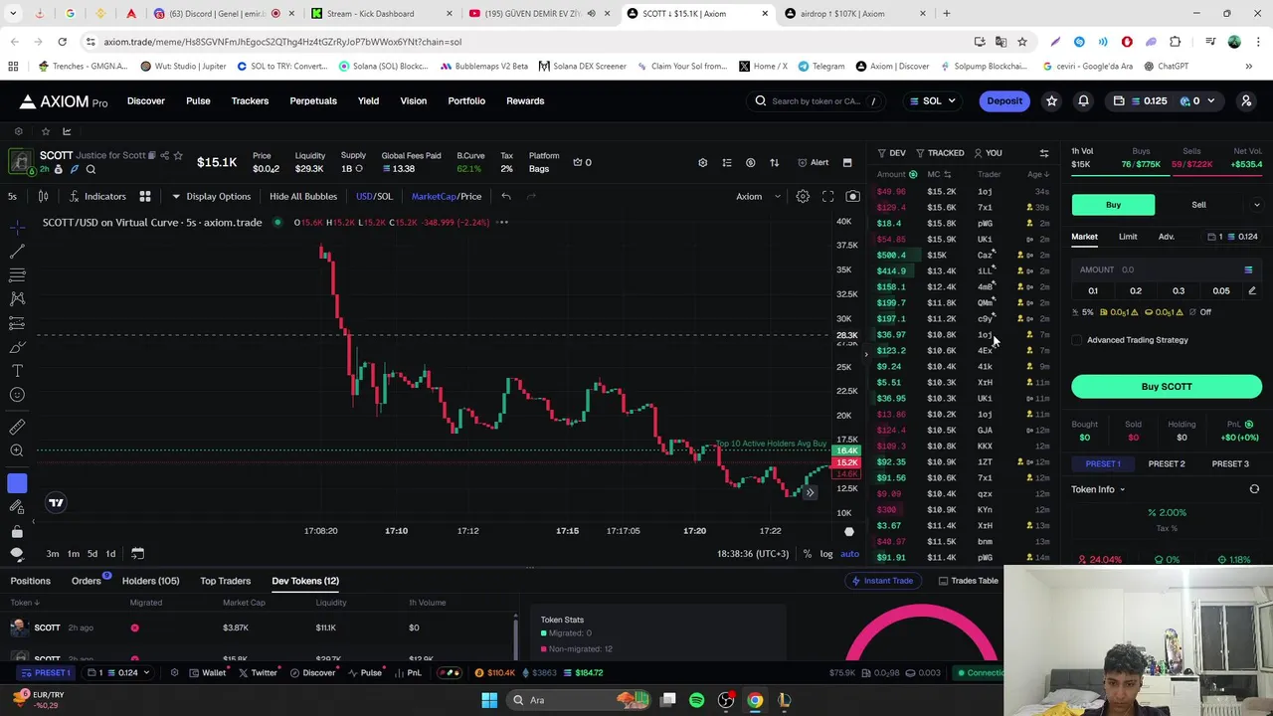Toggle MarketCap/Price display
The image size is (1273, 716).
[447, 196]
